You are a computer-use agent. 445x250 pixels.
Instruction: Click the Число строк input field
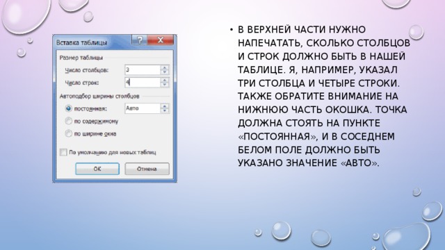tap(143, 83)
